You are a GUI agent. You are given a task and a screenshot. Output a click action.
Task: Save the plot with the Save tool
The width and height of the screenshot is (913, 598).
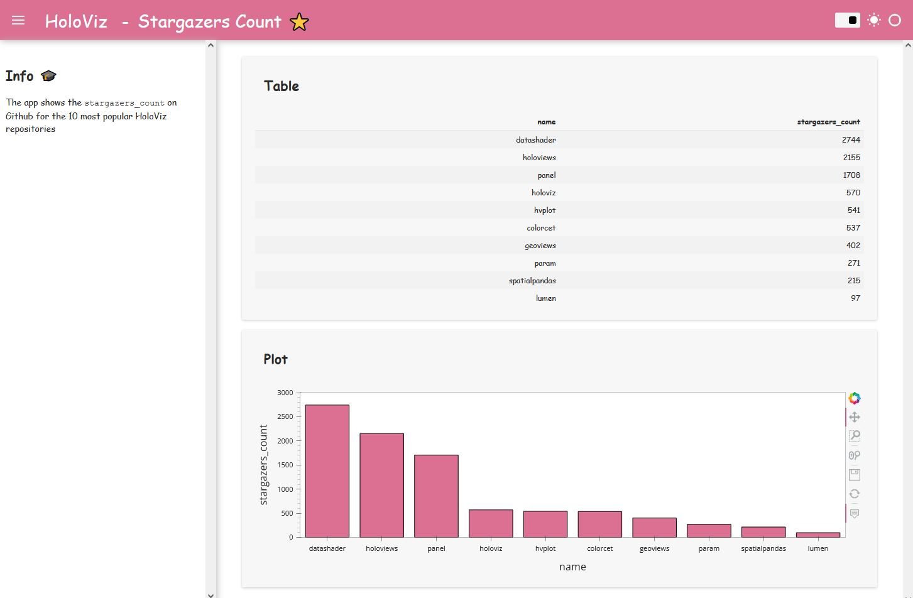855,474
